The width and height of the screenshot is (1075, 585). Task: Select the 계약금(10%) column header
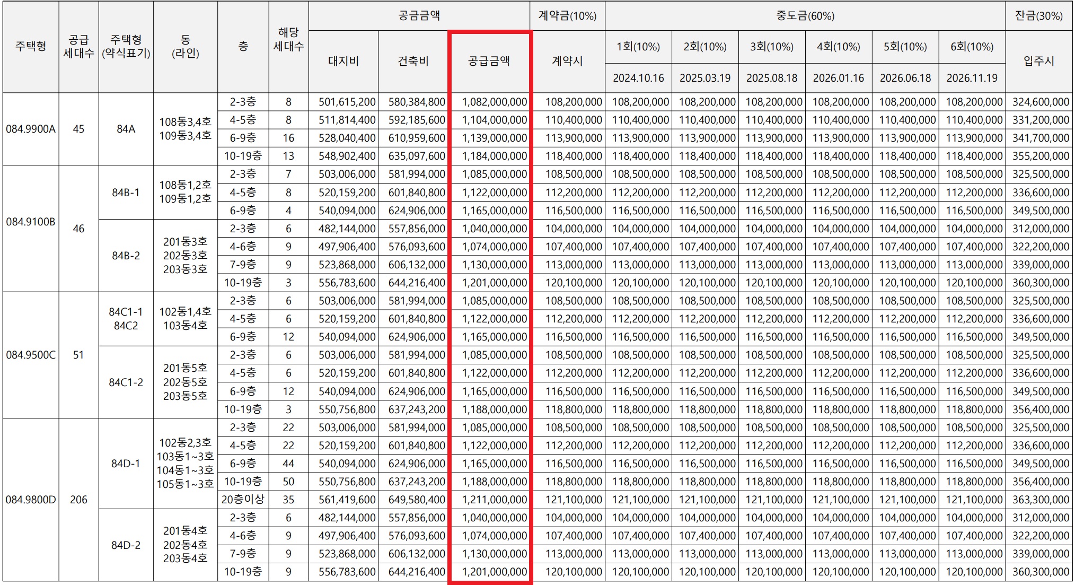[x=566, y=16]
